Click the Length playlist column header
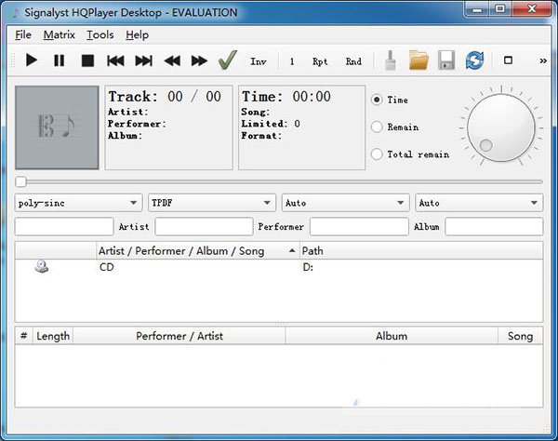 (53, 336)
